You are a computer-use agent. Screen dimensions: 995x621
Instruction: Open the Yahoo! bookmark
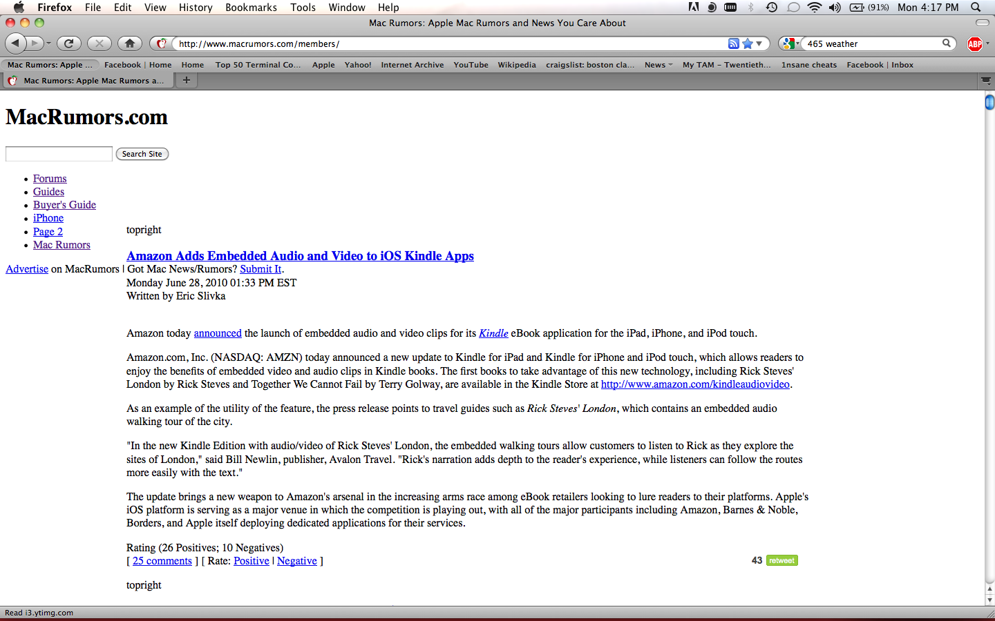tap(358, 65)
